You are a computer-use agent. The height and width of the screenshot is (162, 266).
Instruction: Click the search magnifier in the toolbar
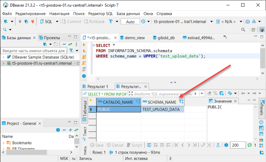[4, 30]
